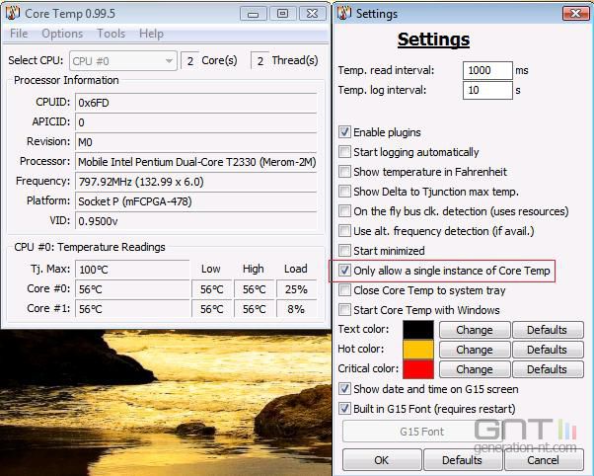Open the Help menu
594x476 pixels.
coord(151,34)
